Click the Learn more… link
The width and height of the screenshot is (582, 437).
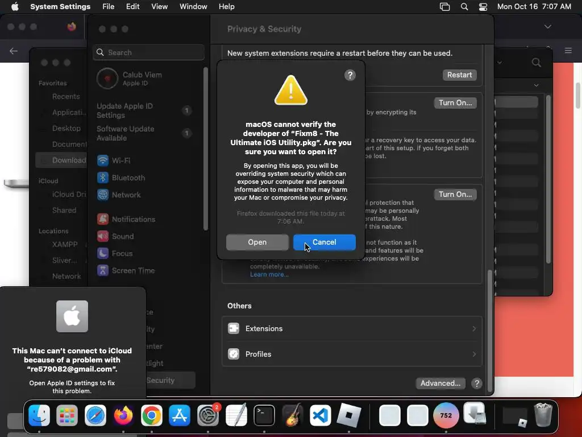coord(269,275)
